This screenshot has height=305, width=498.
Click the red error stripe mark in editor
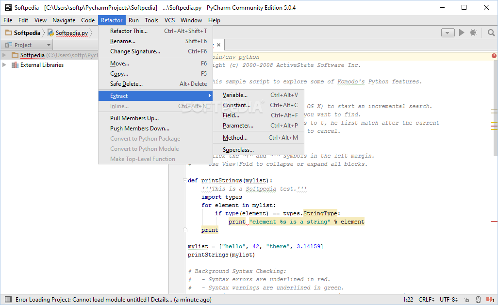click(494, 221)
